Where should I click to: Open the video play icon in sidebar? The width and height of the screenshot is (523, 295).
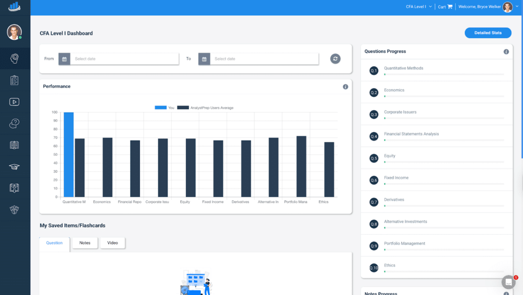[x=14, y=101]
